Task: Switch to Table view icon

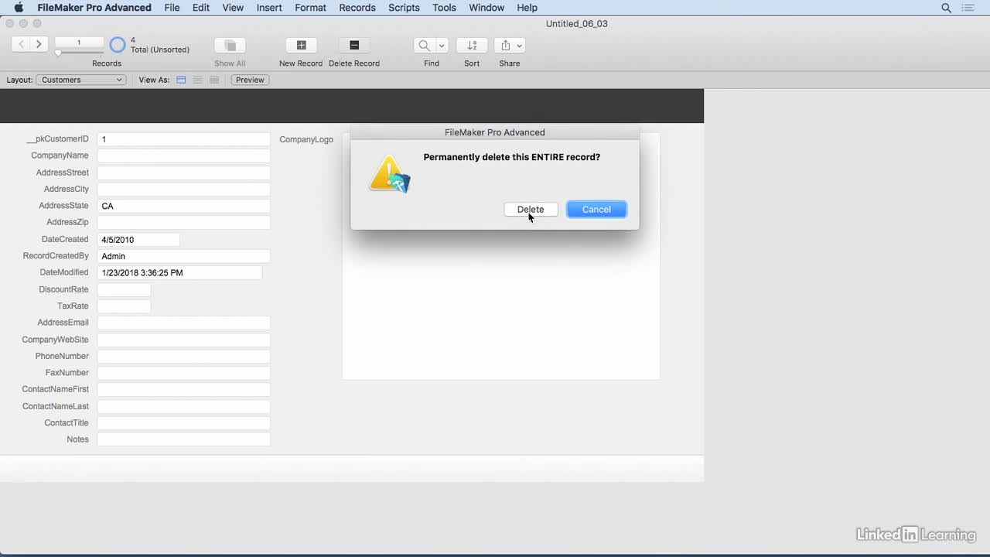Action: tap(214, 80)
